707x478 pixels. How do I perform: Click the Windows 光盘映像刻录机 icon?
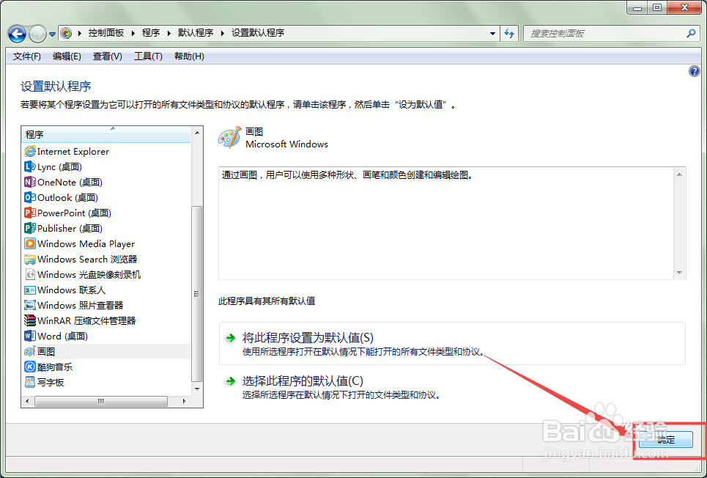[x=30, y=274]
